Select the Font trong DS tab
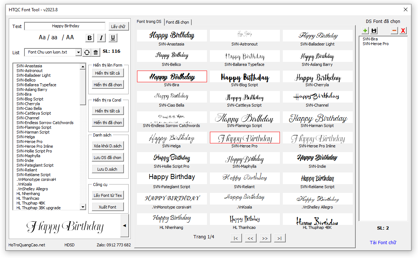418x258 pixels. [149, 22]
